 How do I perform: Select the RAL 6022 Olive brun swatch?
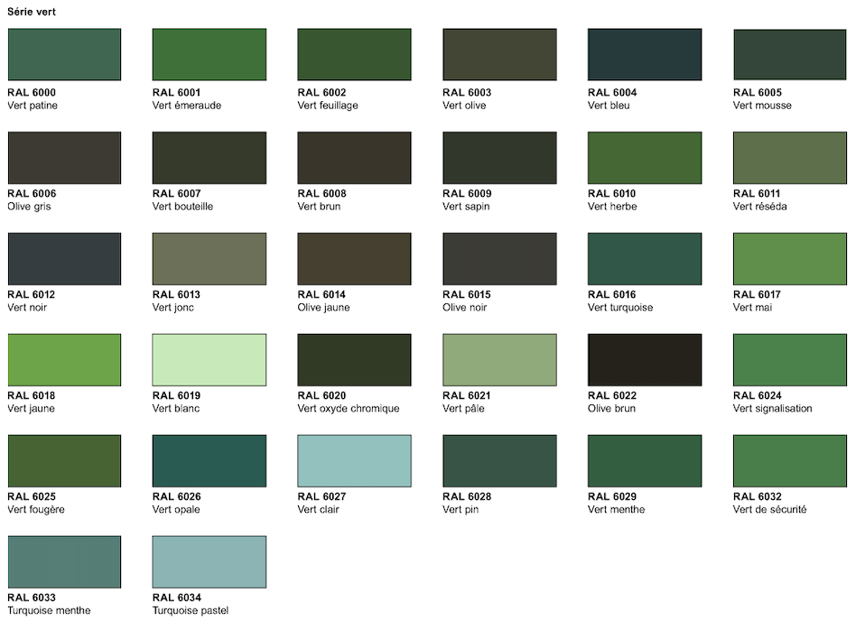pos(645,359)
